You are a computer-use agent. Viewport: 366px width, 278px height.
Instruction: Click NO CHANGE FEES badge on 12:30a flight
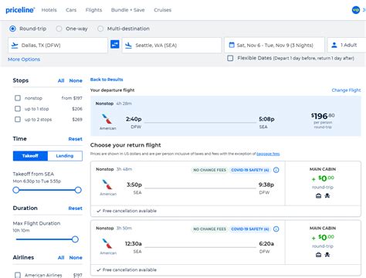tap(209, 229)
